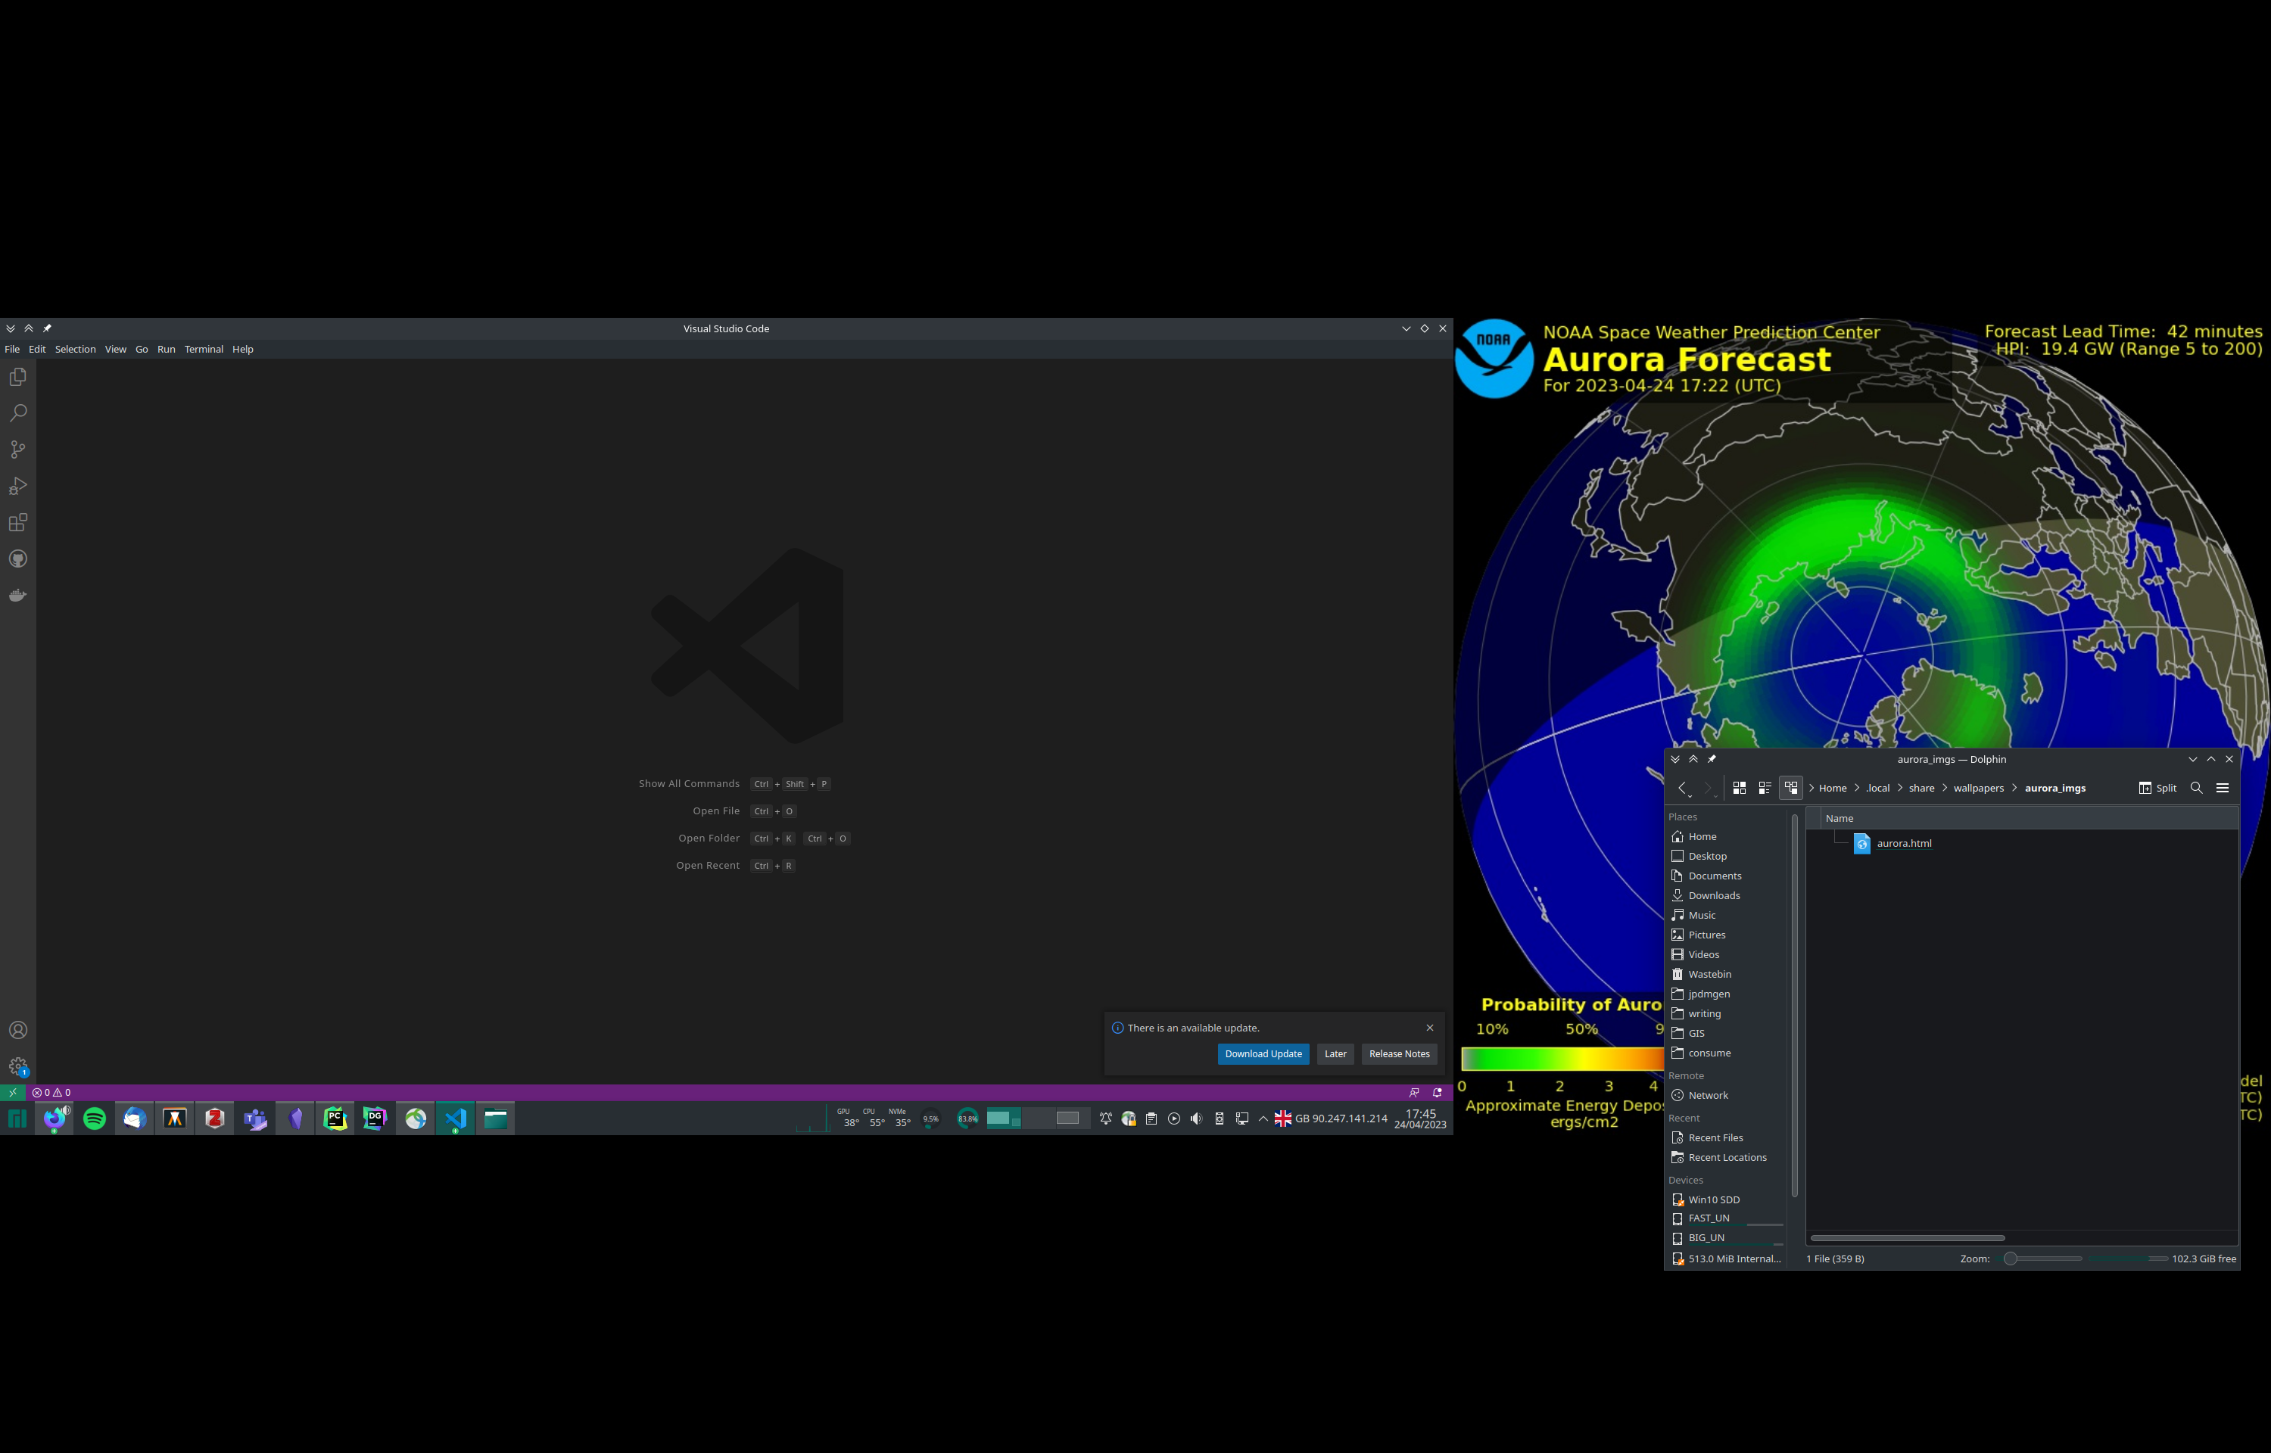Open PyCharm from the taskbar

coord(335,1118)
